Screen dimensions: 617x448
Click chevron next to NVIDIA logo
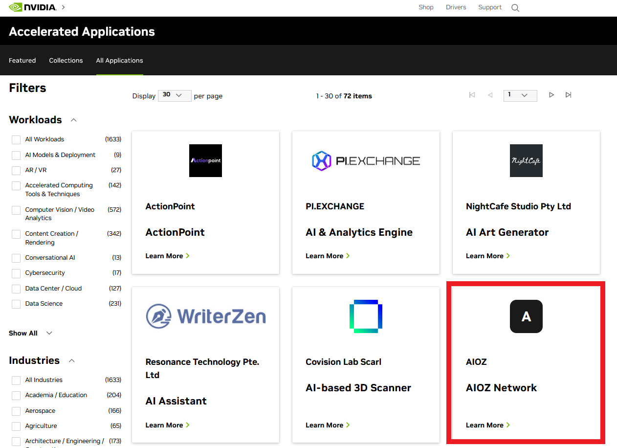pos(64,7)
